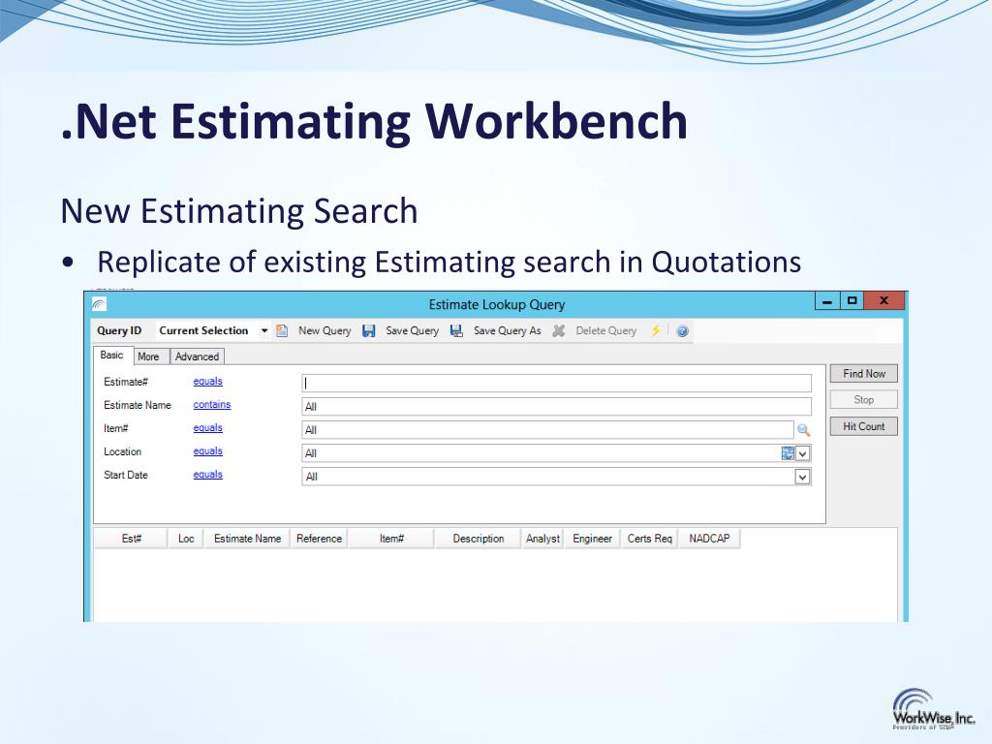Click the Loc column header
This screenshot has height=744, width=992.
click(x=186, y=539)
